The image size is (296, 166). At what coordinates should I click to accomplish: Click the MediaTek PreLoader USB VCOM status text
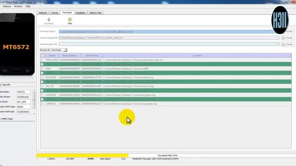(x=155, y=159)
